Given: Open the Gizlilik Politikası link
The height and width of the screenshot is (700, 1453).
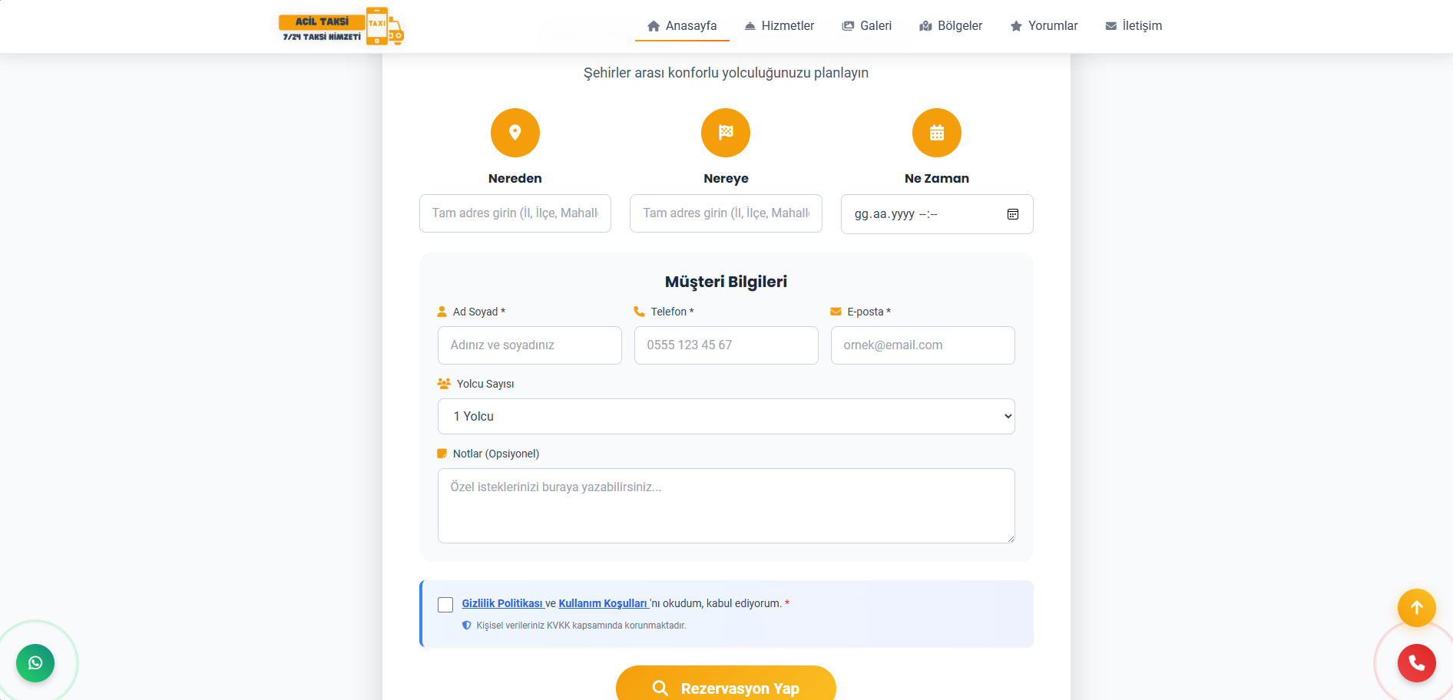Looking at the screenshot, I should click(502, 603).
